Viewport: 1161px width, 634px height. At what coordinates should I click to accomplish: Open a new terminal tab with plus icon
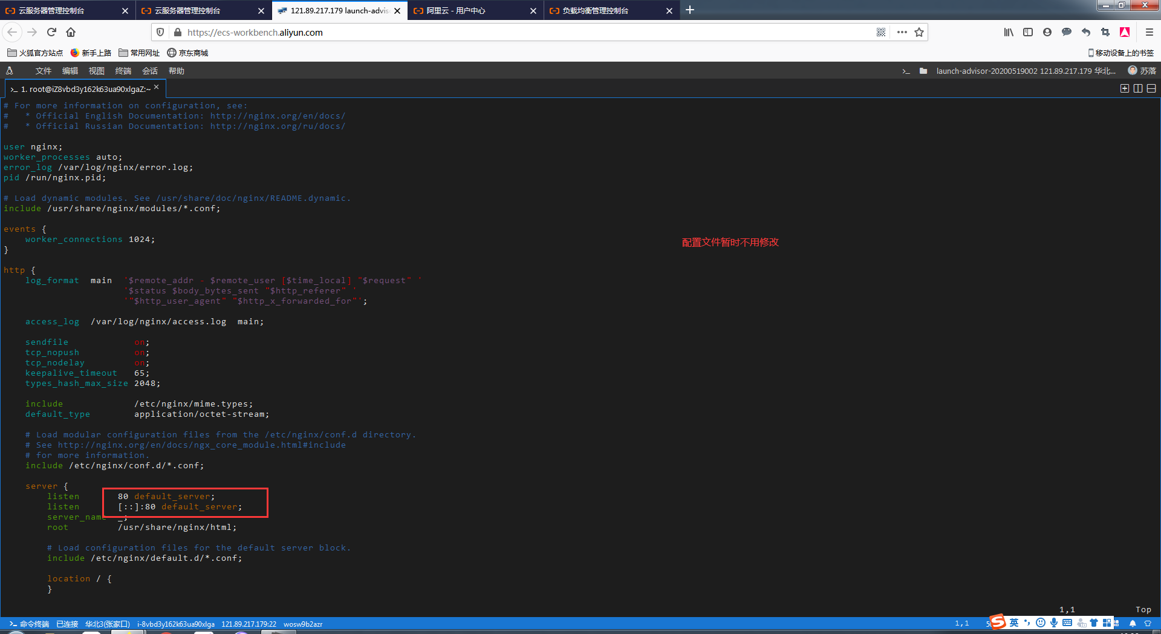click(1125, 89)
